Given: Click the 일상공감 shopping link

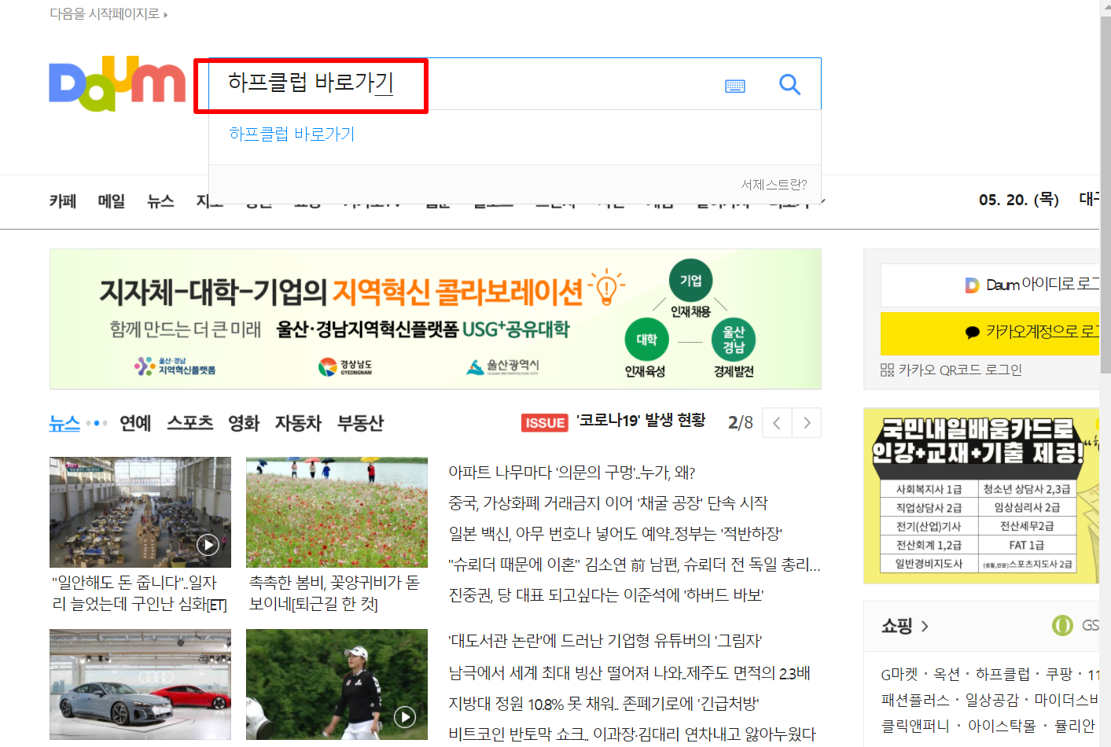Looking at the screenshot, I should 991,700.
